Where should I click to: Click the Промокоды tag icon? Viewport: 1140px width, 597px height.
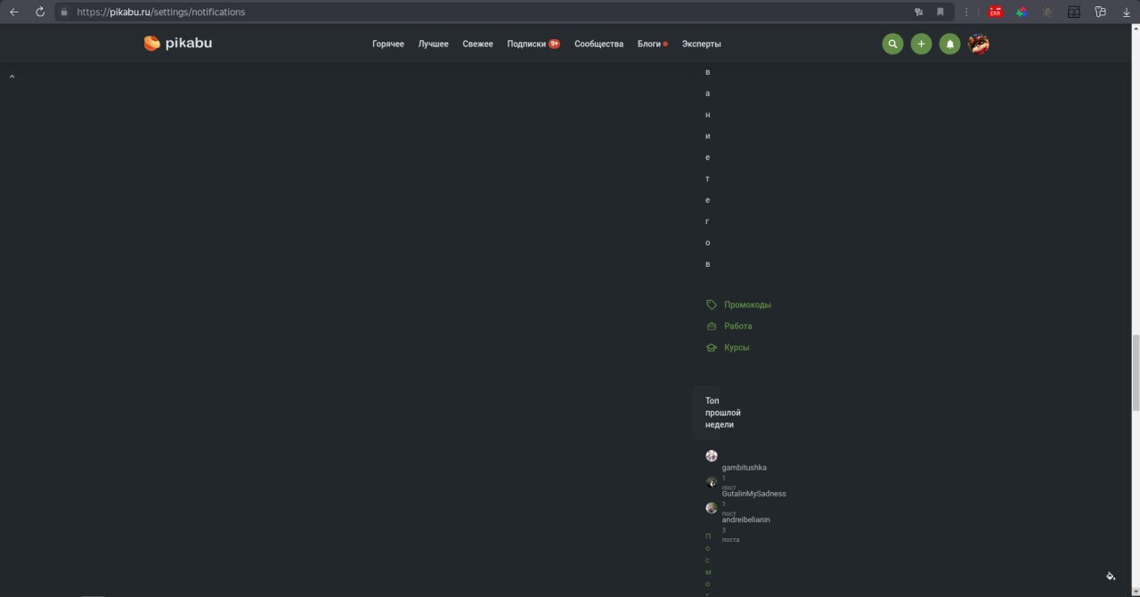[x=711, y=304]
